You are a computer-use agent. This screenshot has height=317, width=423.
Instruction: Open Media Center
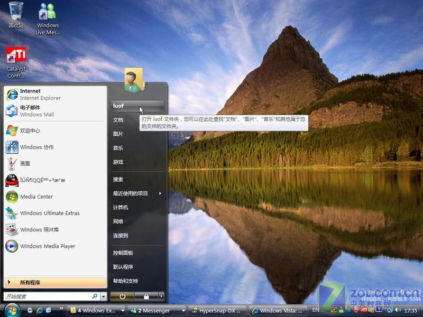pyautogui.click(x=56, y=197)
